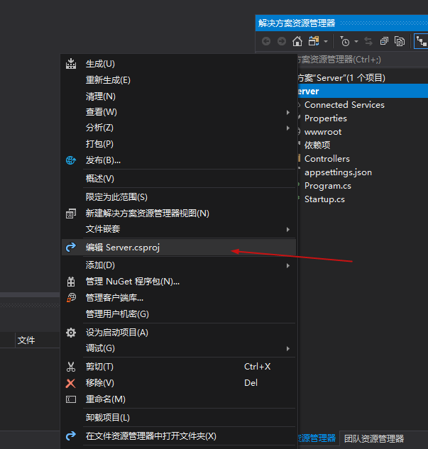Choose 管理客户端库... entry

[179, 298]
